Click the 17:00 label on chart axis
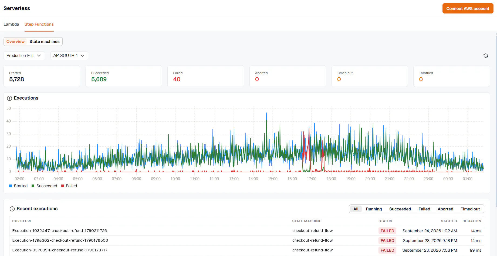The image size is (497, 256). pos(312,179)
